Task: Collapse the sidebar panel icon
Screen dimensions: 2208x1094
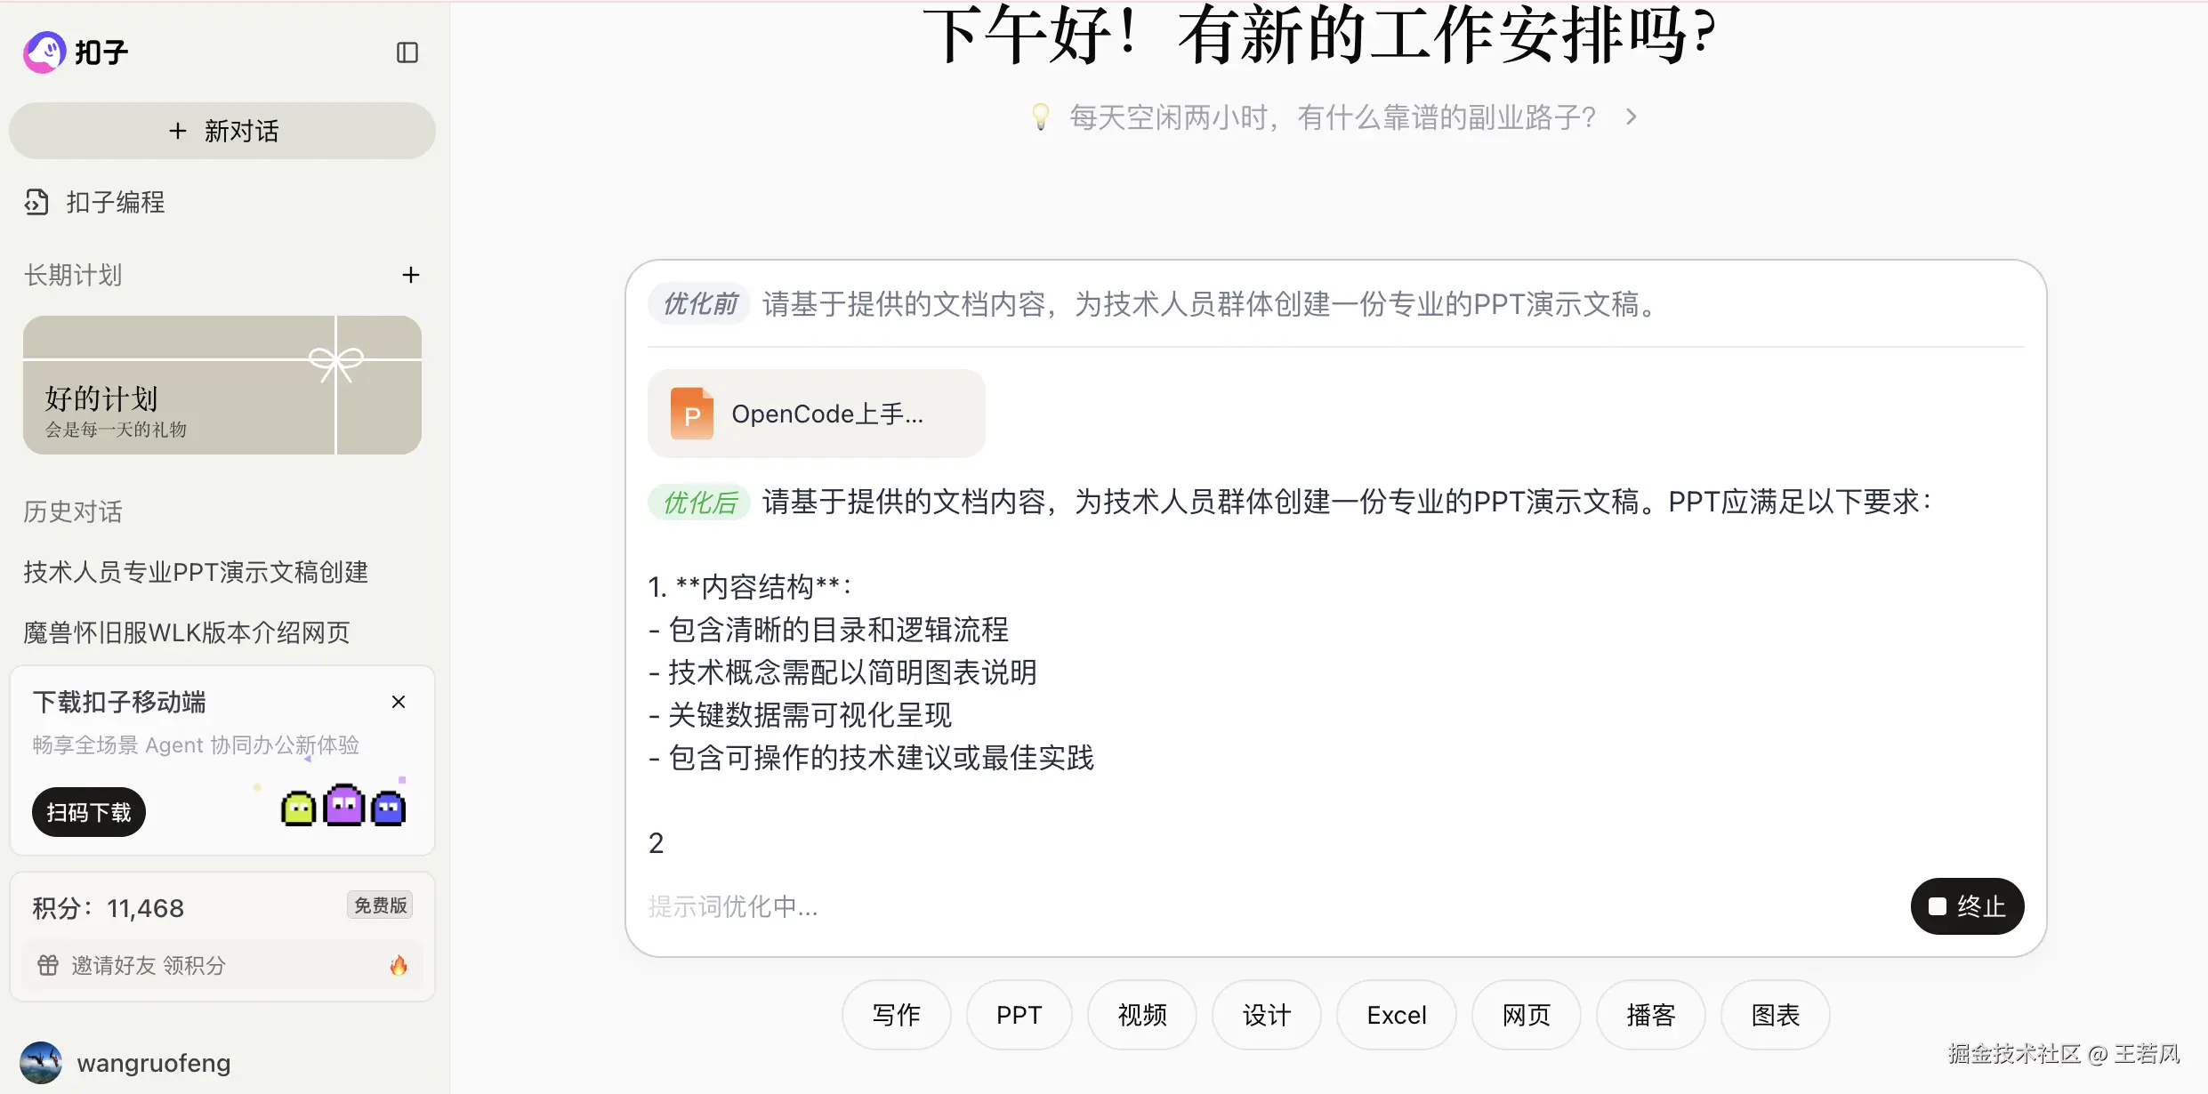Action: tap(407, 52)
